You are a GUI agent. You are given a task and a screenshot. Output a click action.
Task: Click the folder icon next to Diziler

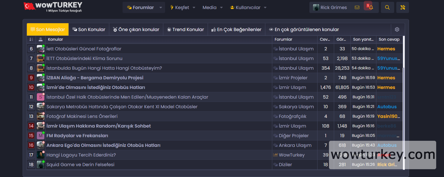[275, 164]
